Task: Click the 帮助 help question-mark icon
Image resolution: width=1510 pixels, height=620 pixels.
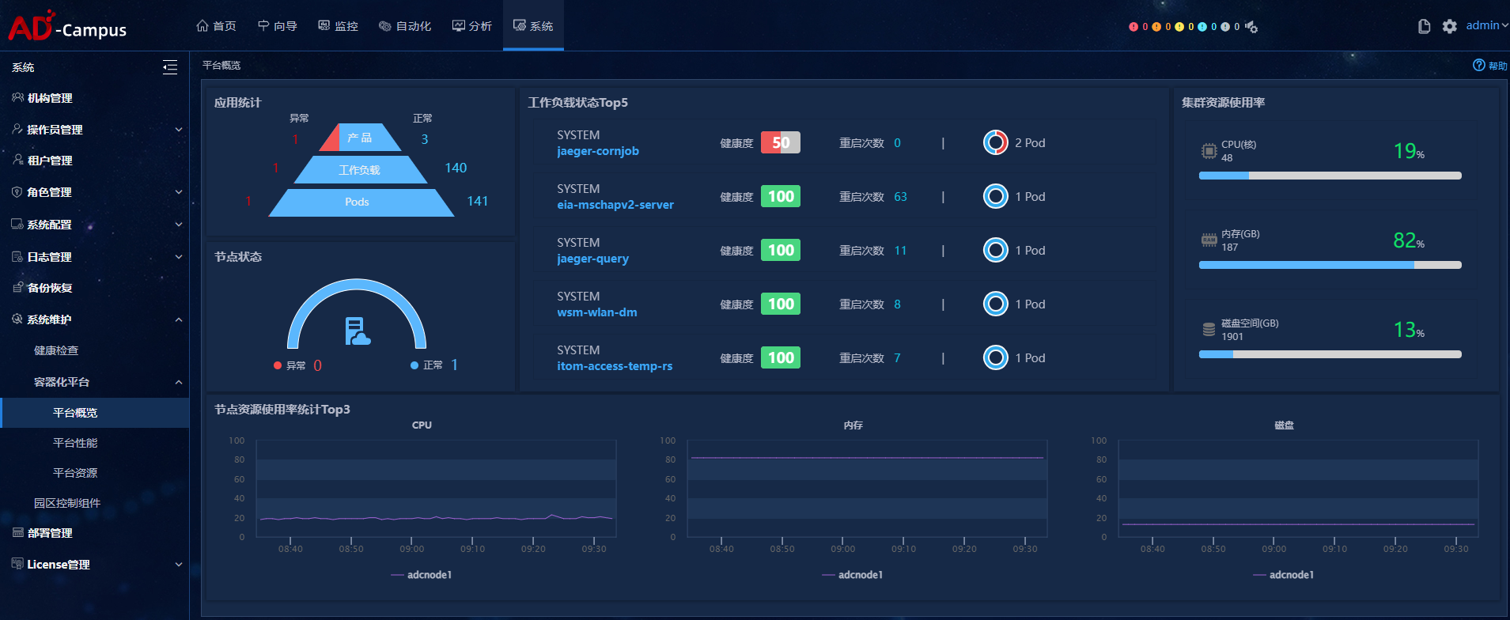Action: 1478,65
